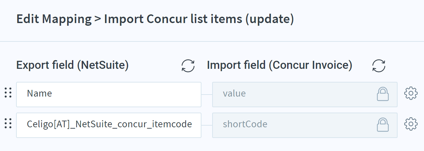
Task: Click connector line between Name and value
Action: (207, 95)
